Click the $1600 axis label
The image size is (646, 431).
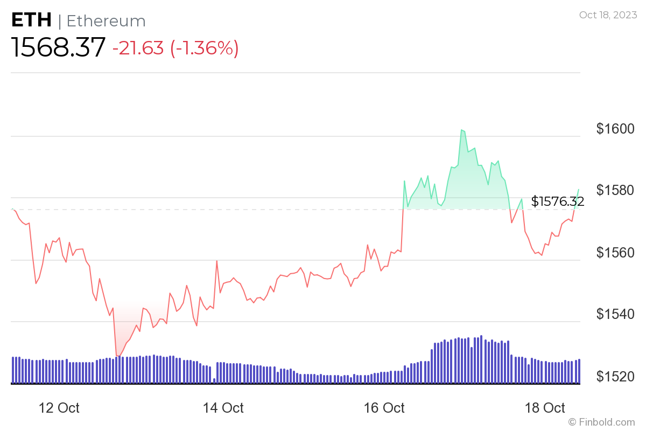coord(615,129)
